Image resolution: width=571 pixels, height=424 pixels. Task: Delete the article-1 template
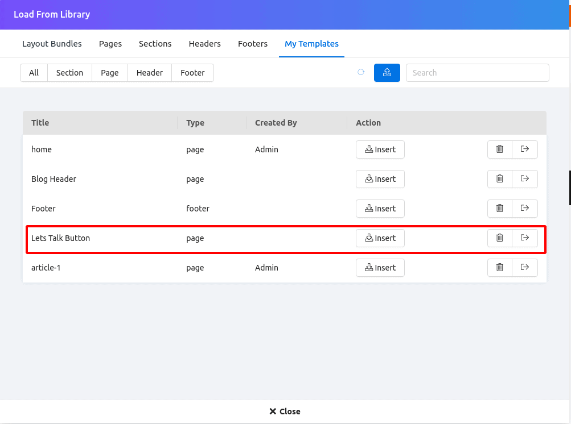[x=500, y=268]
